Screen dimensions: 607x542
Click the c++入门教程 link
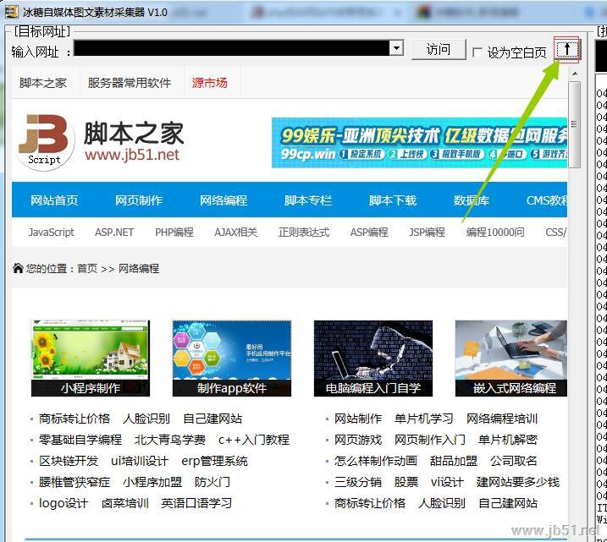(x=254, y=440)
